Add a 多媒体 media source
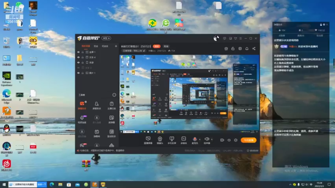The width and height of the screenshot is (335, 188). (x=183, y=140)
